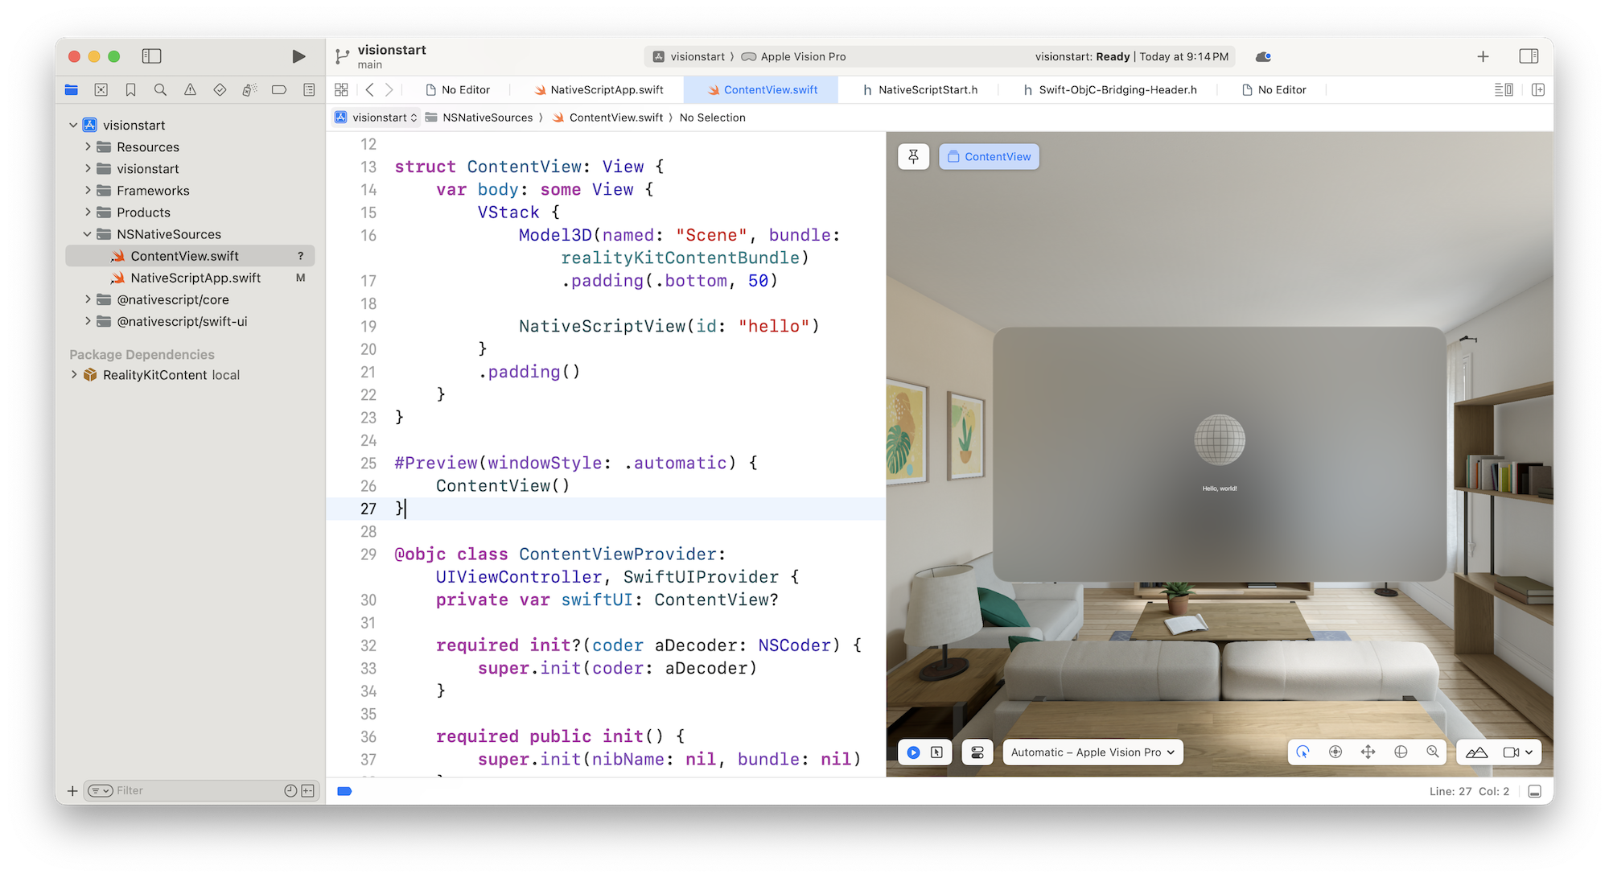The width and height of the screenshot is (1609, 878).
Task: Collapse the NSNativeSources folder
Action: point(88,234)
